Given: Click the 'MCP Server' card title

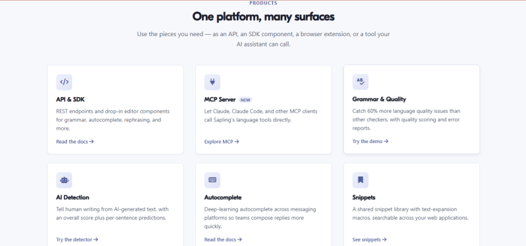Looking at the screenshot, I should (220, 100).
